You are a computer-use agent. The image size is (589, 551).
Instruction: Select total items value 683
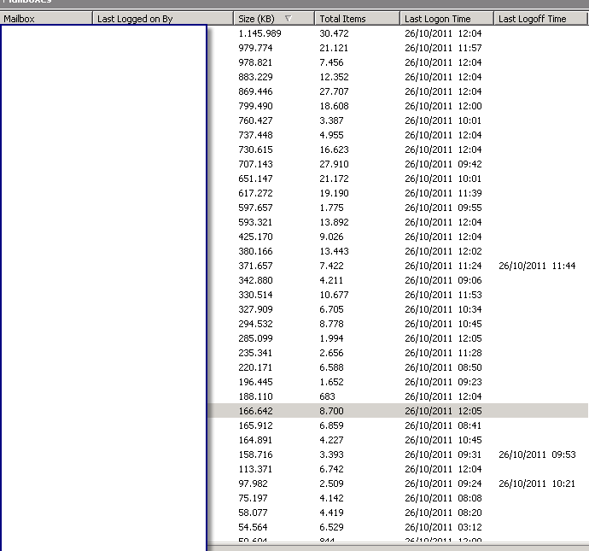pos(327,396)
